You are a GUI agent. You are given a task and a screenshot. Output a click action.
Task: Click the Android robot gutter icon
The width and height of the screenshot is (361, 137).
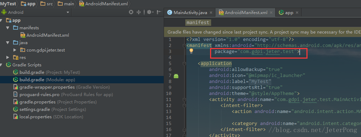pos(176,76)
